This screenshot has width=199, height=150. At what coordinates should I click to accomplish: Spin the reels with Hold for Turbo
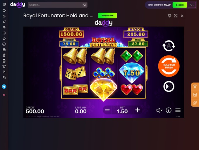(x=169, y=66)
